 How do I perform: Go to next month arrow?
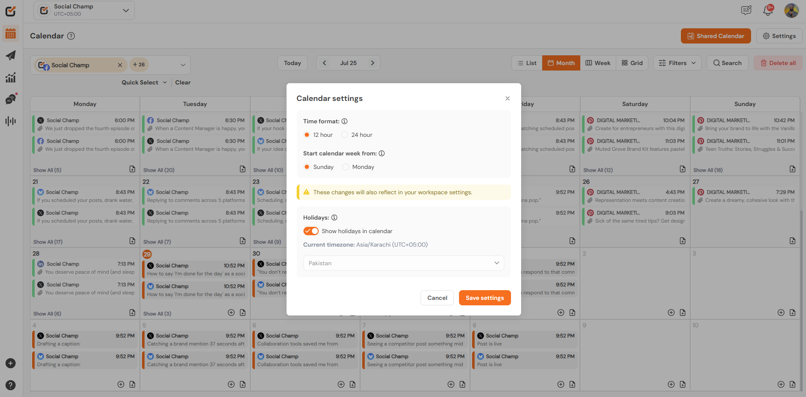[372, 63]
